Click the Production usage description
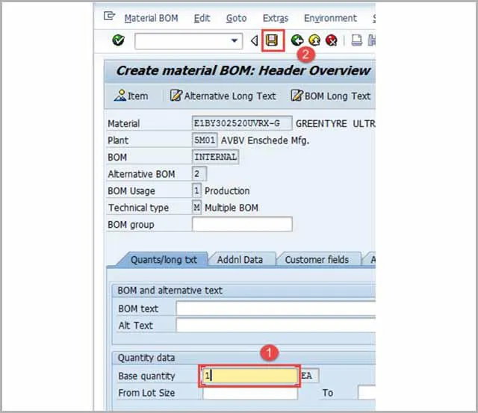 227,191
